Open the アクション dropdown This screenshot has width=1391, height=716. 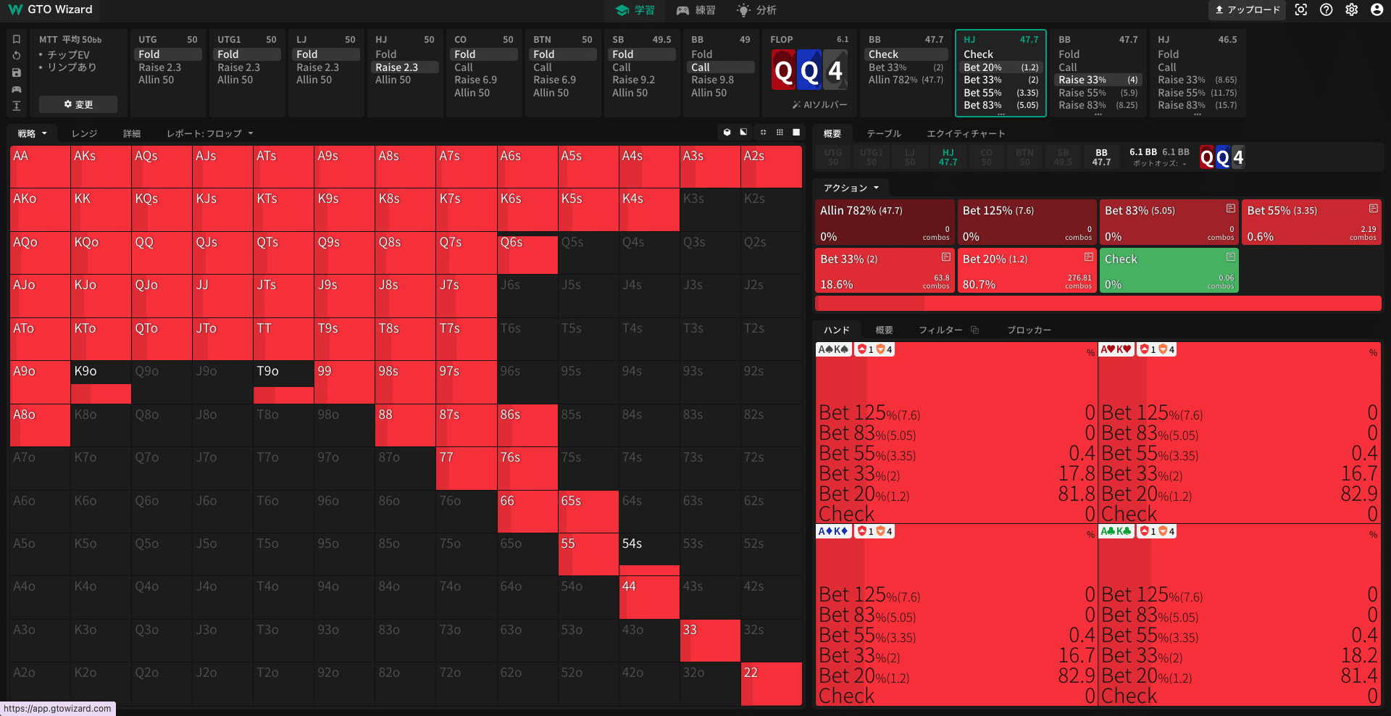coord(851,188)
